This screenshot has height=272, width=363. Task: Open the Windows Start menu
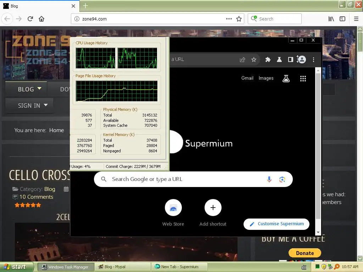[x=17, y=267]
